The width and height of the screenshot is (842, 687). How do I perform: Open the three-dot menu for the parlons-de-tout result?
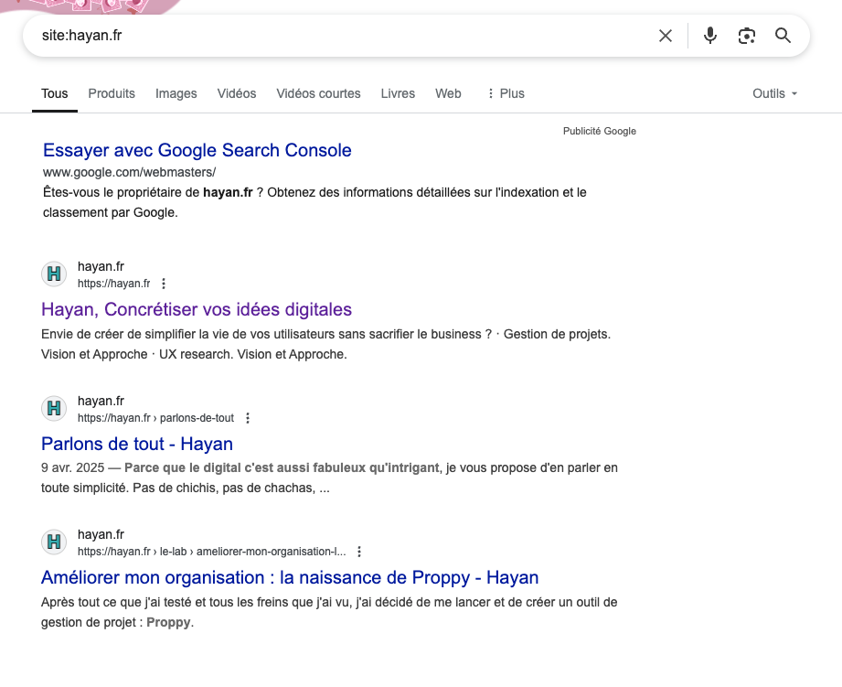tap(248, 418)
